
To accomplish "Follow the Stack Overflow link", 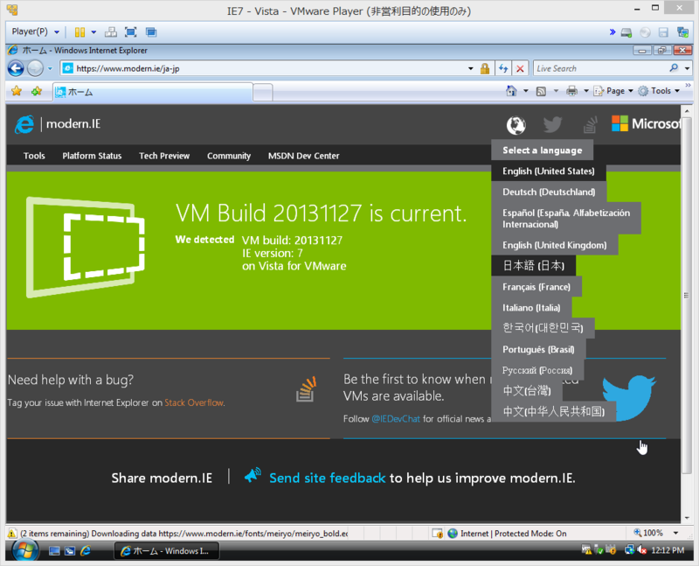I will click(194, 402).
